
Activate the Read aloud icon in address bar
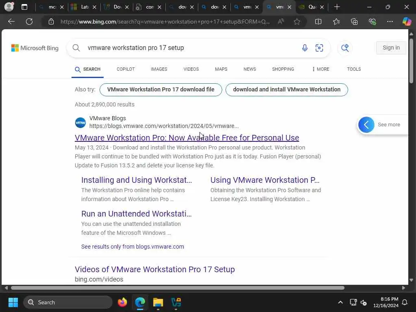click(x=281, y=22)
